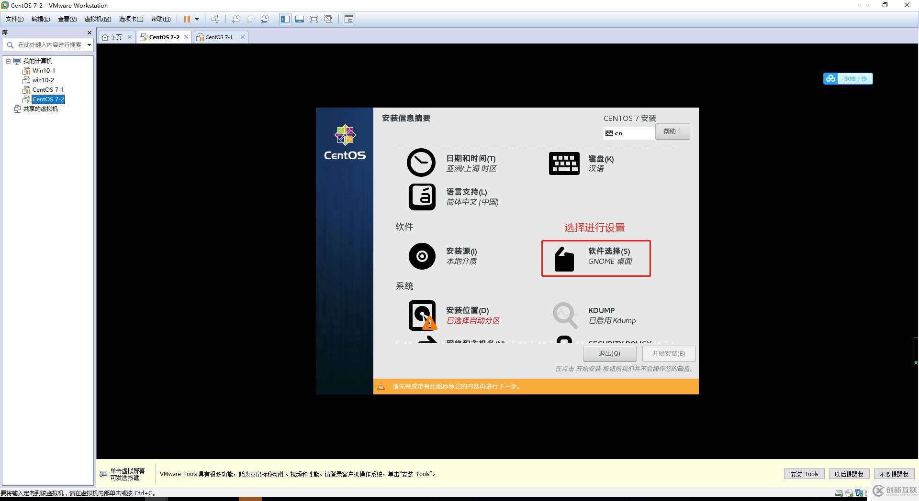Collapse the 我的计算机 tree node
The width and height of the screenshot is (919, 501).
tap(8, 61)
